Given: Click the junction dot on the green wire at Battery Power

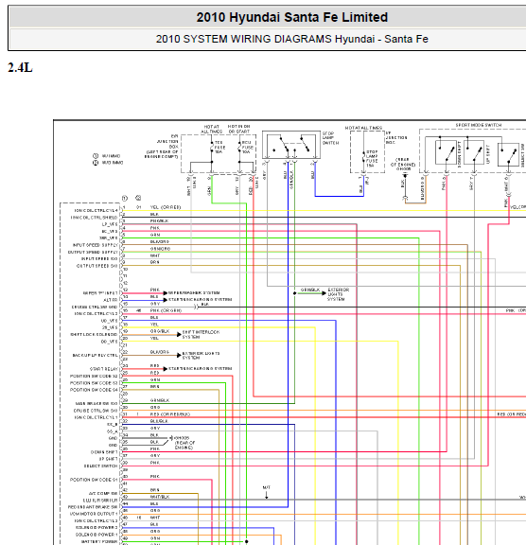Looking at the screenshot, I should point(246,541).
